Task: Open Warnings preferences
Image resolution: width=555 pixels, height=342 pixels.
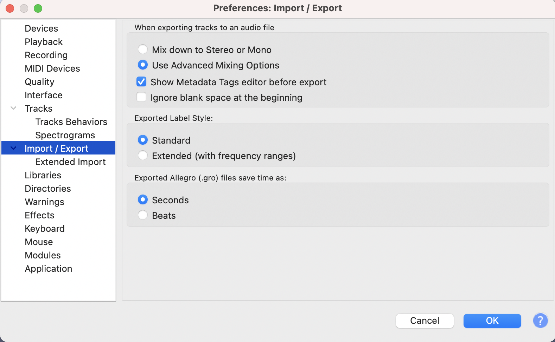Action: click(44, 202)
